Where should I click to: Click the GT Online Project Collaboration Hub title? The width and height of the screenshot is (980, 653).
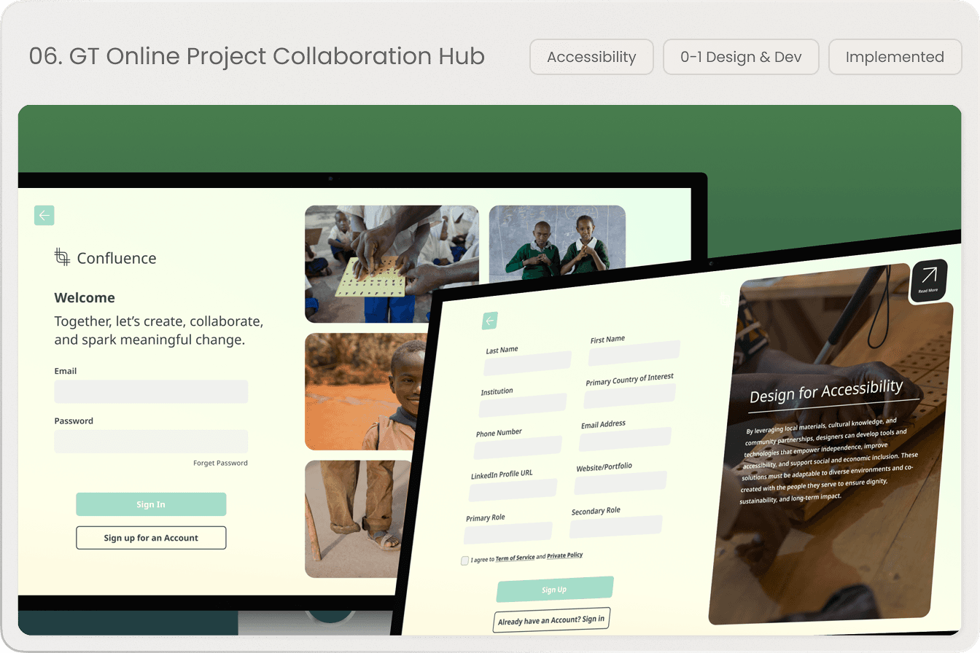[x=257, y=56]
